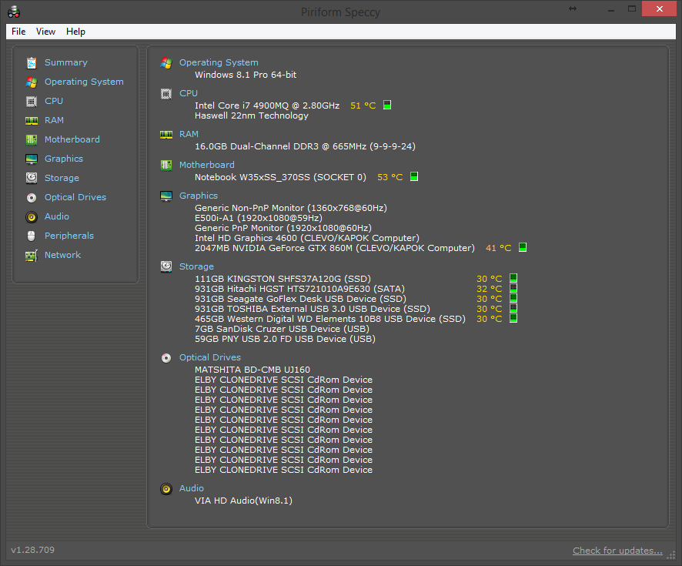Click the text Windows 8.1 Pro 64-bit
The width and height of the screenshot is (682, 566).
pos(246,75)
